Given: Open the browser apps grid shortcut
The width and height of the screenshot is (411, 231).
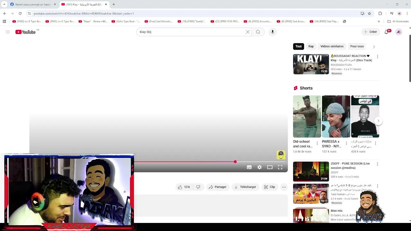Looking at the screenshot, I should (4, 21).
